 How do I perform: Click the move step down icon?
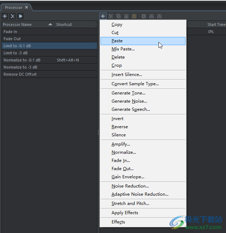pyautogui.click(x=151, y=16)
